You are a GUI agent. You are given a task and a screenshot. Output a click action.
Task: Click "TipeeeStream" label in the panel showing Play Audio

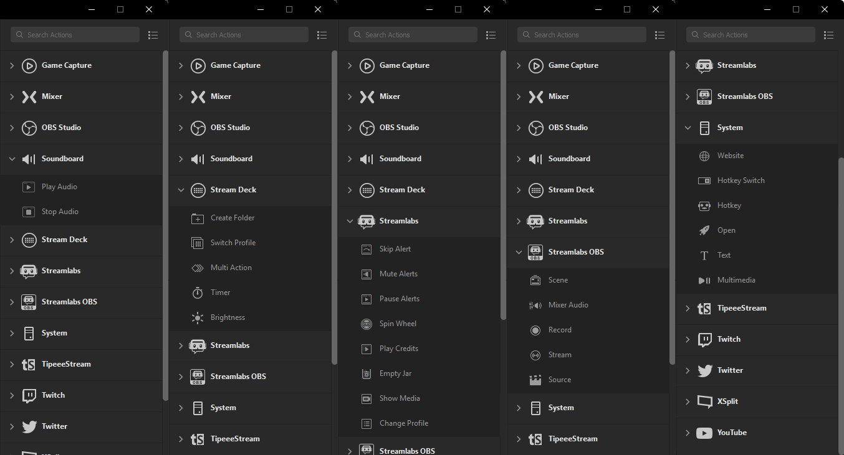[x=66, y=364]
